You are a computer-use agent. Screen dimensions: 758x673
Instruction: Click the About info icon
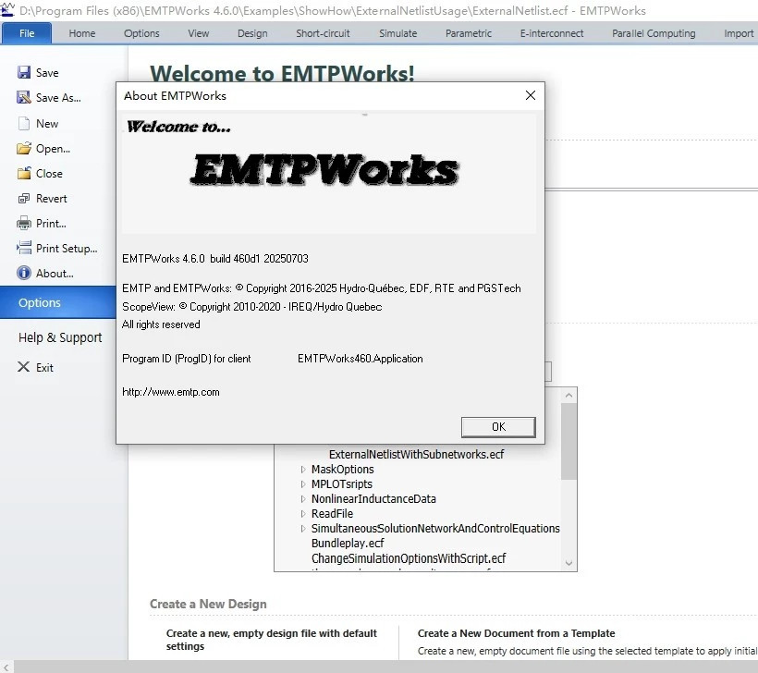click(24, 273)
